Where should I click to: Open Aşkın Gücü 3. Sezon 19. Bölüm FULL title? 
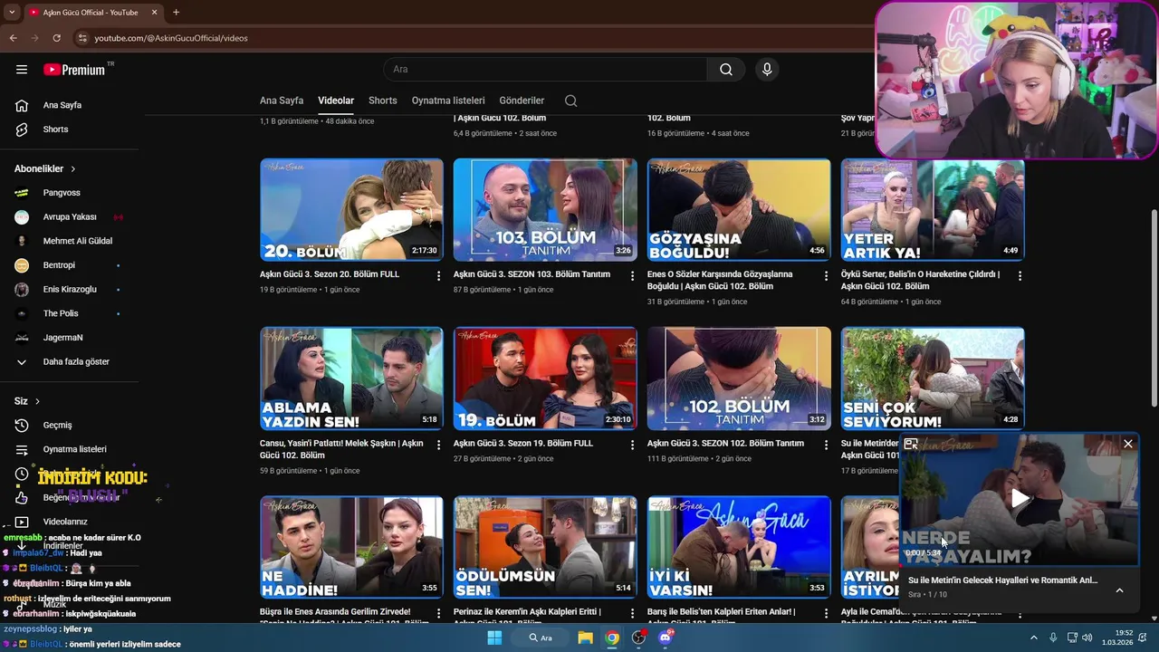pyautogui.click(x=523, y=444)
